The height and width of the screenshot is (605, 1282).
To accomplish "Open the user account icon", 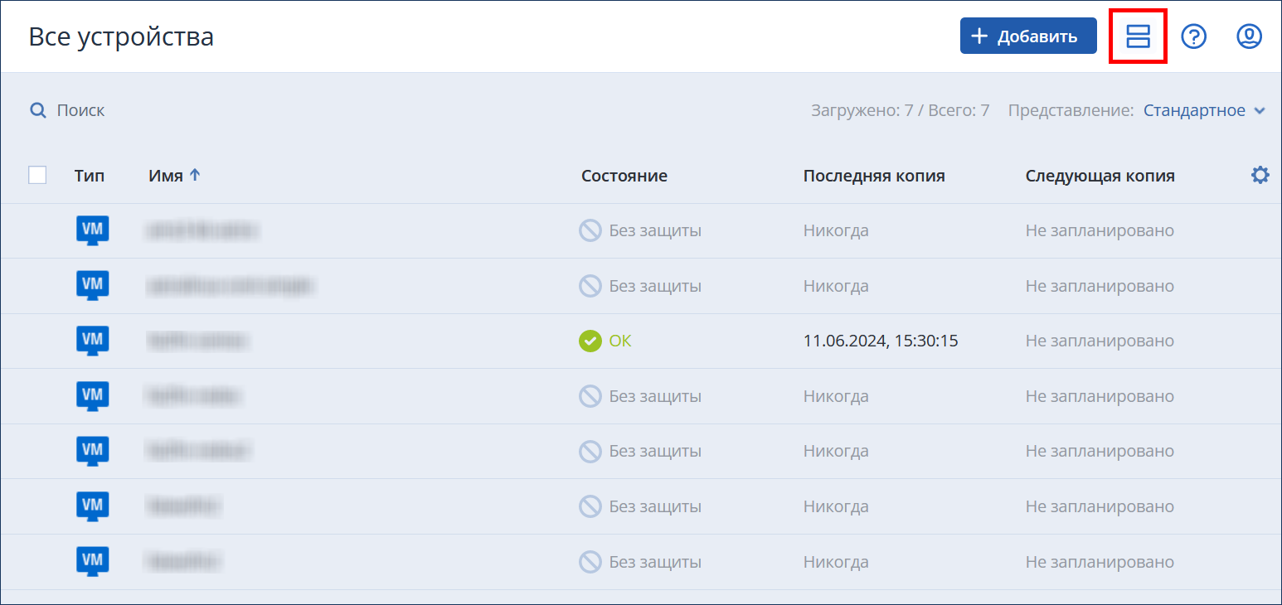I will click(x=1249, y=36).
